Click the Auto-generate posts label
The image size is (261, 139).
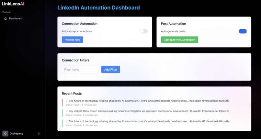point(173,31)
